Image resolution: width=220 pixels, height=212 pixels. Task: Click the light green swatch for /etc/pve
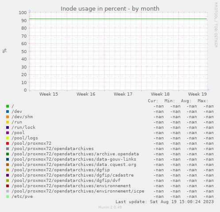tap(8, 197)
